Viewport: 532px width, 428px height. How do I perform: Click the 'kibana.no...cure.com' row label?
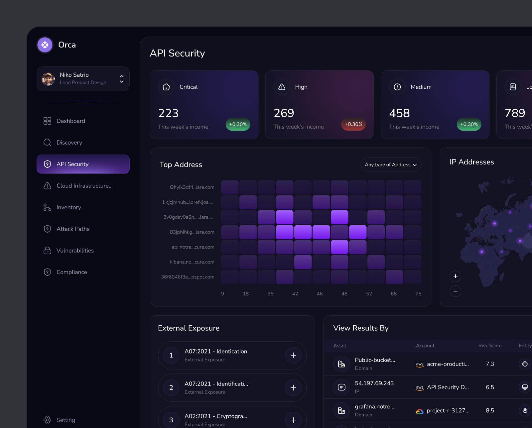[192, 262]
